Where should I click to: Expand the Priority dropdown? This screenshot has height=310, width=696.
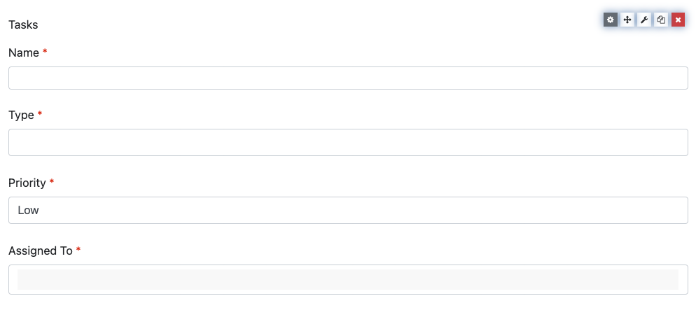tap(348, 210)
